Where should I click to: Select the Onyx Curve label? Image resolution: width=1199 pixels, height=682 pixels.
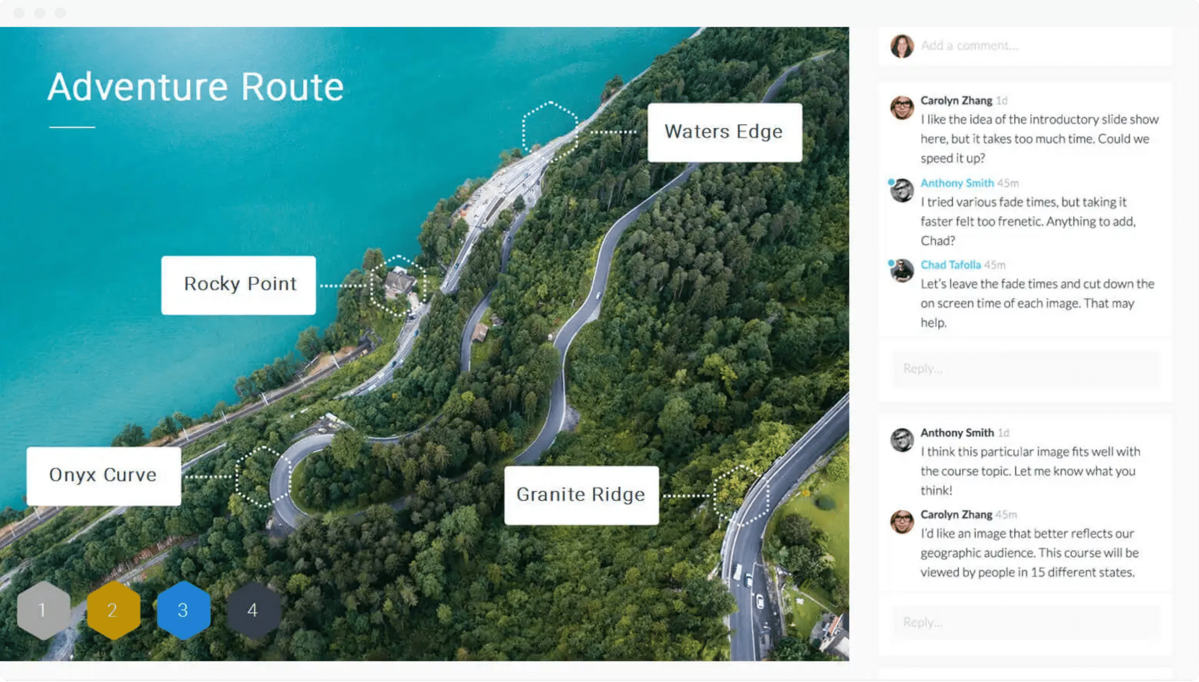tap(104, 476)
